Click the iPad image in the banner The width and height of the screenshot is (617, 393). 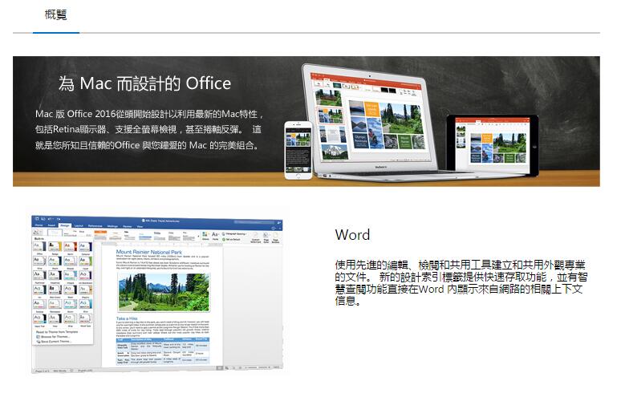(493, 145)
